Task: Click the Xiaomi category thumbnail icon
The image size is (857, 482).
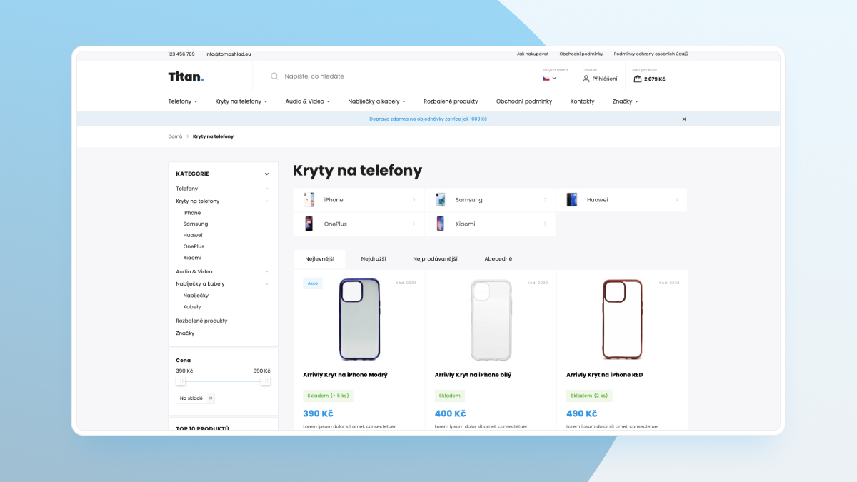Action: (441, 224)
